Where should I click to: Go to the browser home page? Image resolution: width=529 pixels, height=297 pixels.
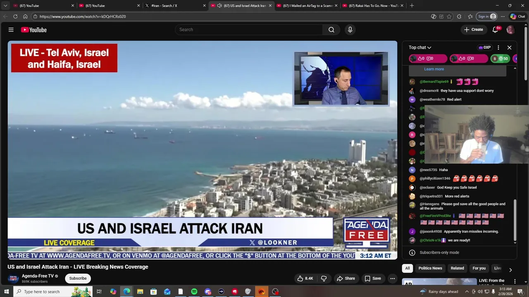point(25,16)
